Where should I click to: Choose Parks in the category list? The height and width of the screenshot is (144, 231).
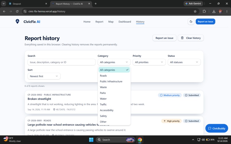point(114,93)
